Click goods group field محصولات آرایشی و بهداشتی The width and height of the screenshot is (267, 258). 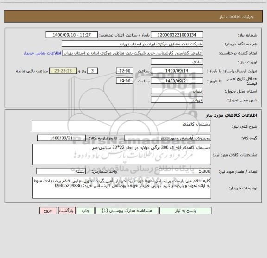click(168, 138)
